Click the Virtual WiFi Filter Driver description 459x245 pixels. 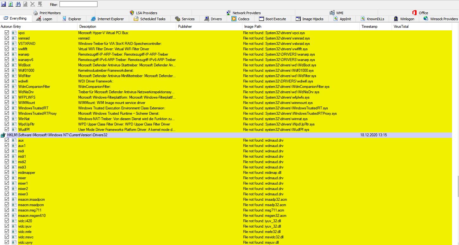114,49
